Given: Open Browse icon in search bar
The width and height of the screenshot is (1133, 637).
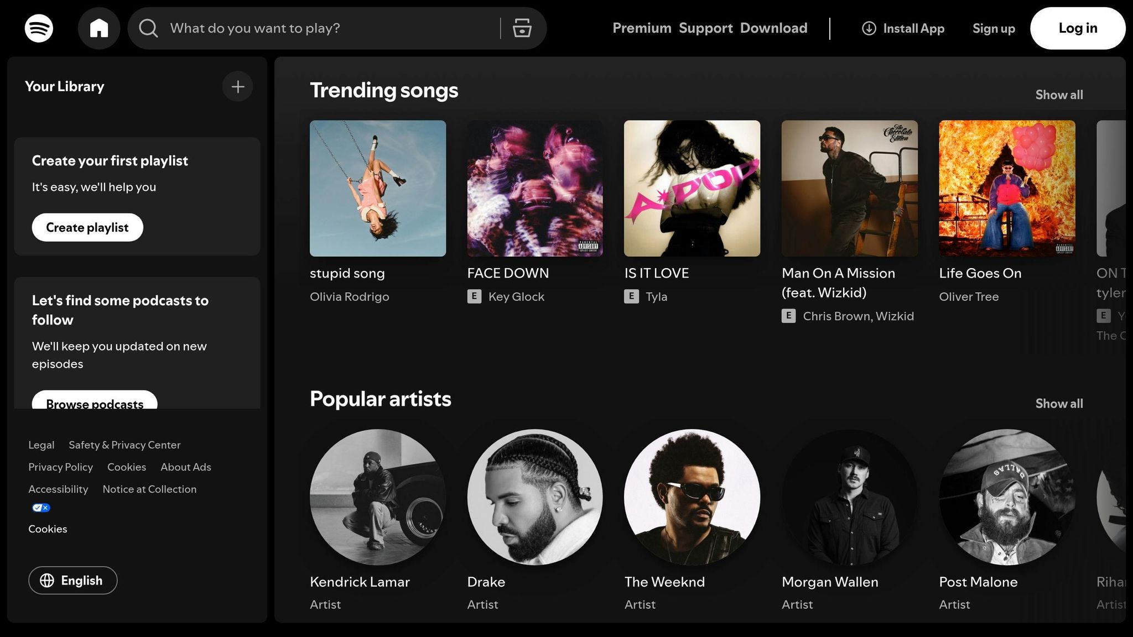Looking at the screenshot, I should tap(522, 28).
